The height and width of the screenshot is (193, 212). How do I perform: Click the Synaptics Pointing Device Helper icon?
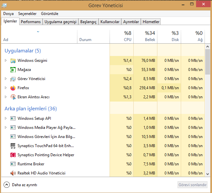[13, 155]
